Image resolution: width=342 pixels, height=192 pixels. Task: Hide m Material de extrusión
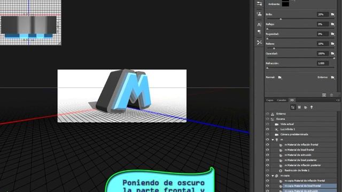(x=267, y=155)
